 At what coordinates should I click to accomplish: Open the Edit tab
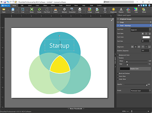point(22,5)
